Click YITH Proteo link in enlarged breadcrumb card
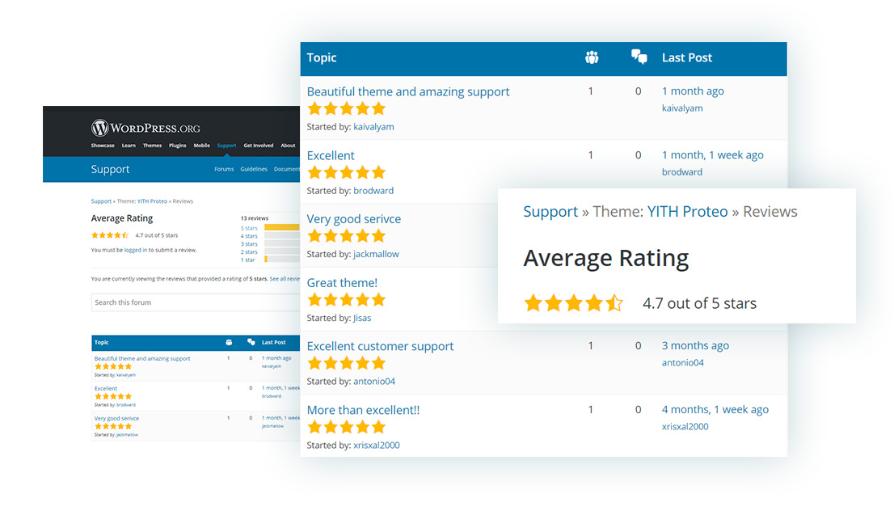 [687, 212]
